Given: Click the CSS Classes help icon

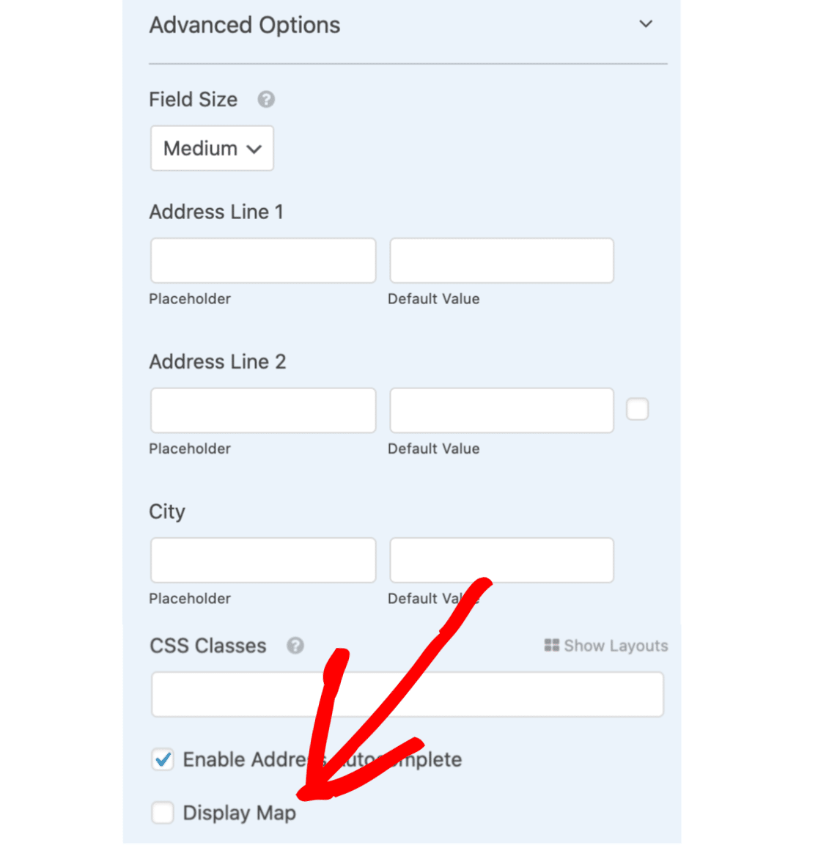Looking at the screenshot, I should pyautogui.click(x=295, y=646).
